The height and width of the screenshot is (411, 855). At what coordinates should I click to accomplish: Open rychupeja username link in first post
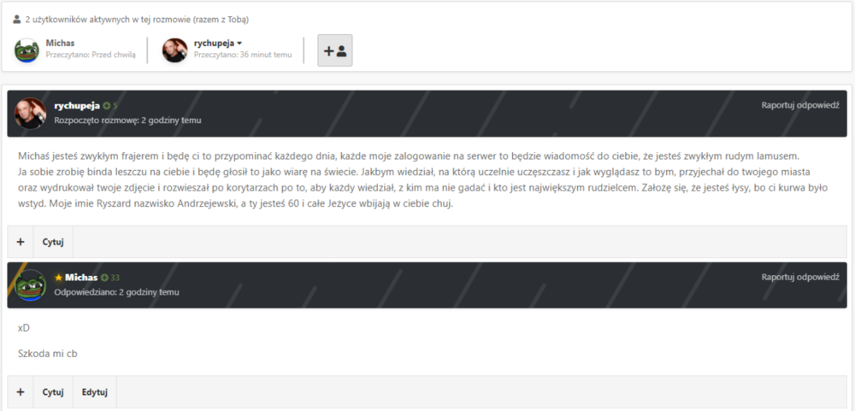[77, 106]
